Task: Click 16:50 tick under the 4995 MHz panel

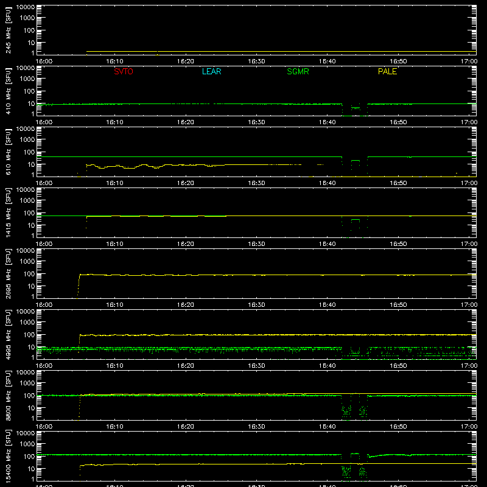Action: [x=398, y=366]
